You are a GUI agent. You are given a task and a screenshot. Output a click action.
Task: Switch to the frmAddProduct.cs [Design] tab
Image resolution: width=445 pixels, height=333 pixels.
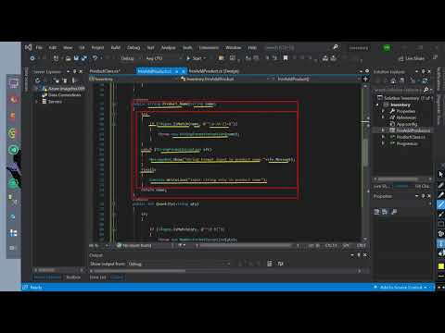click(214, 71)
